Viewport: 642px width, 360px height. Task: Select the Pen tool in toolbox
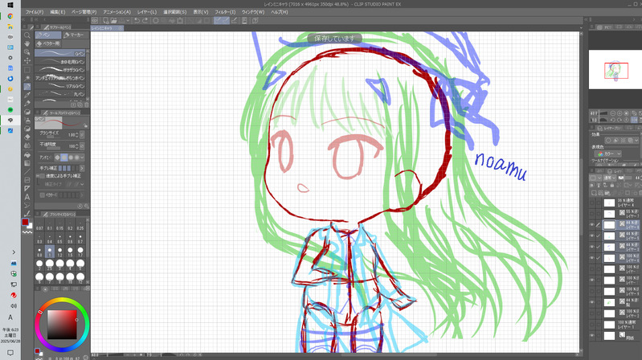[x=27, y=87]
